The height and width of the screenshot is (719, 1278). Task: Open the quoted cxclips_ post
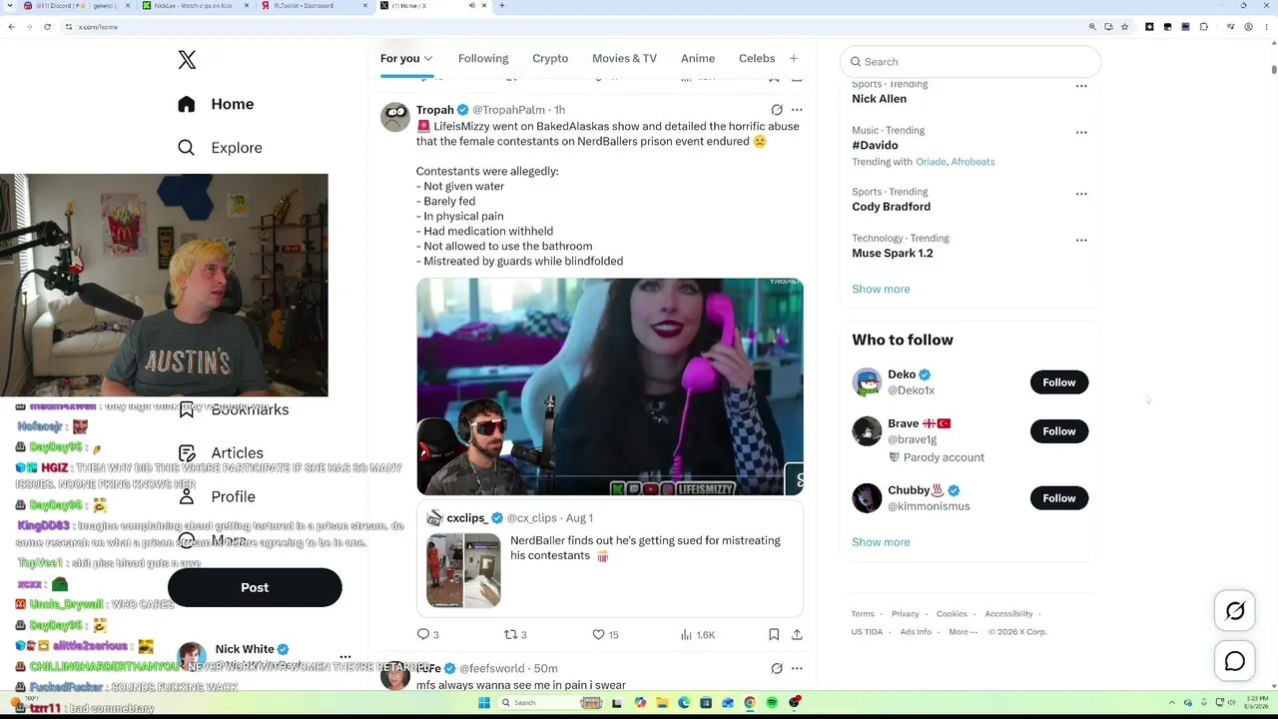pos(610,560)
